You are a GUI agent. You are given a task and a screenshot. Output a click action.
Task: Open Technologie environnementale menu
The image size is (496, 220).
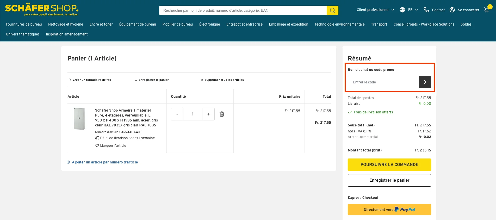340,24
